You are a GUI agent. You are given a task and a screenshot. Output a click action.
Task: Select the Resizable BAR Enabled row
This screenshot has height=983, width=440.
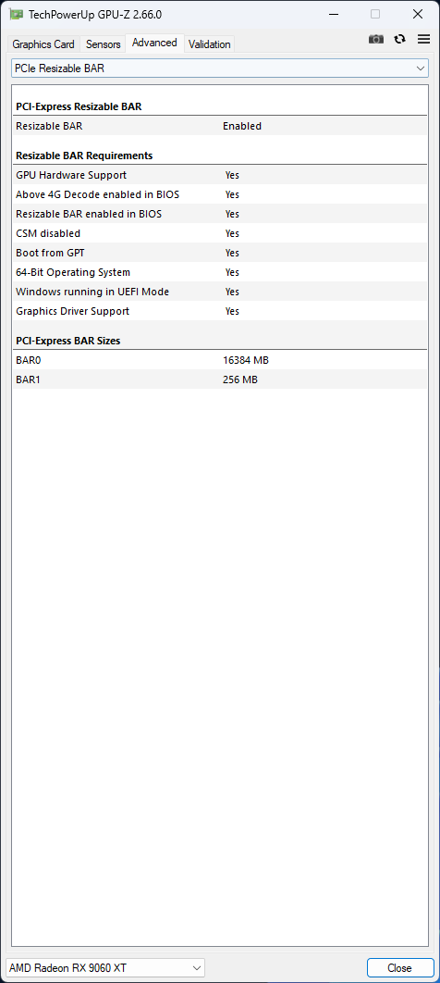tap(220, 126)
